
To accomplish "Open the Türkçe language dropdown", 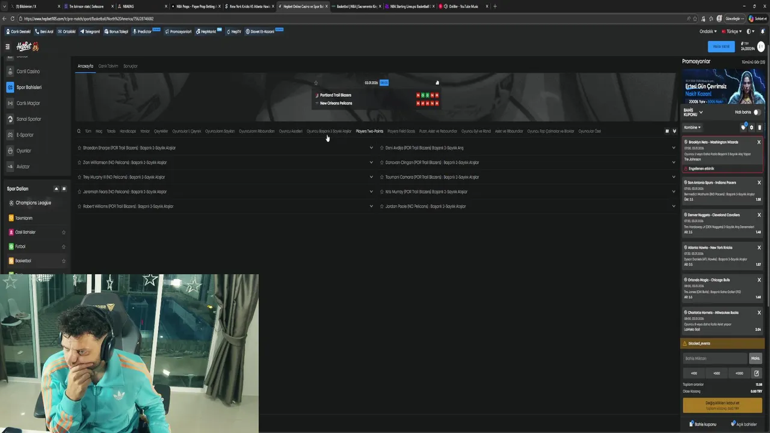I will pos(732,31).
